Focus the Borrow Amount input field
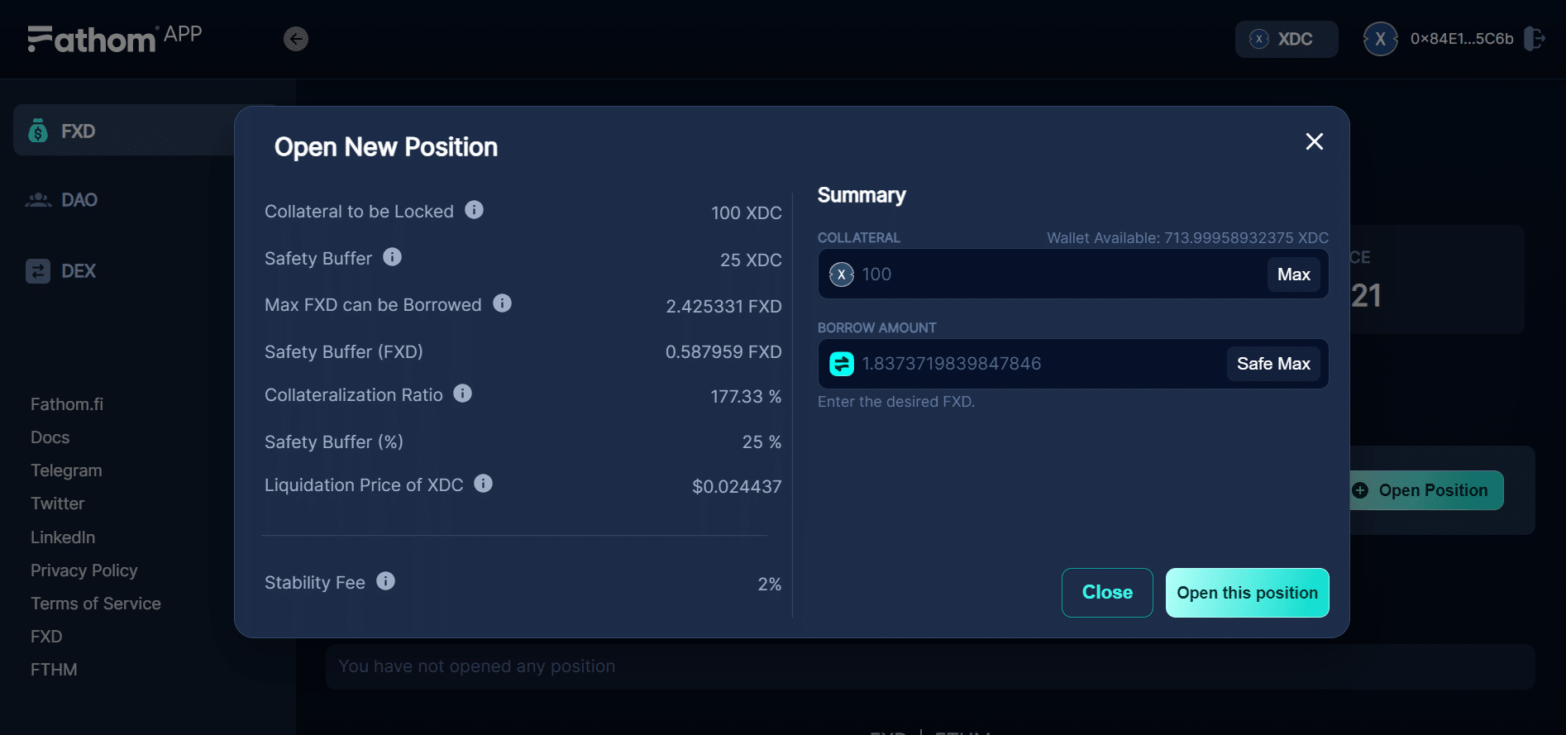 click(x=1038, y=364)
